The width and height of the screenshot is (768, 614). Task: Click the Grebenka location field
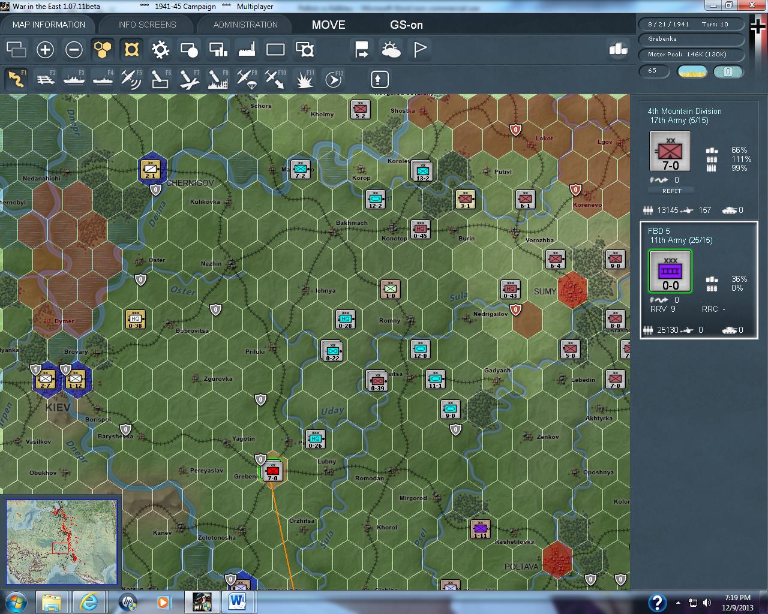coord(691,39)
